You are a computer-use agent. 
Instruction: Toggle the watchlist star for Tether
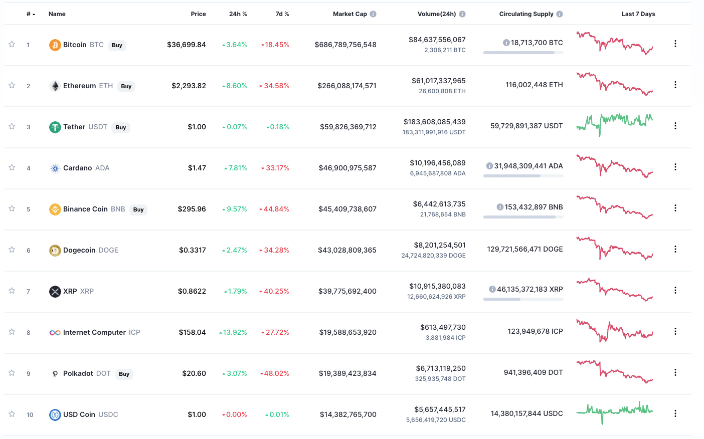click(12, 127)
